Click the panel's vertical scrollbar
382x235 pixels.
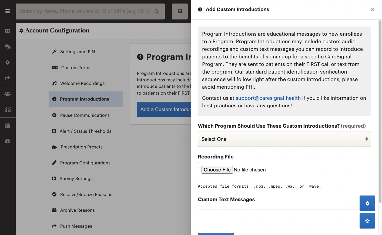tap(380, 111)
